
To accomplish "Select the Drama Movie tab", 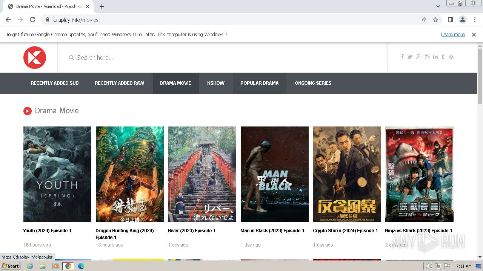I will coord(175,83).
